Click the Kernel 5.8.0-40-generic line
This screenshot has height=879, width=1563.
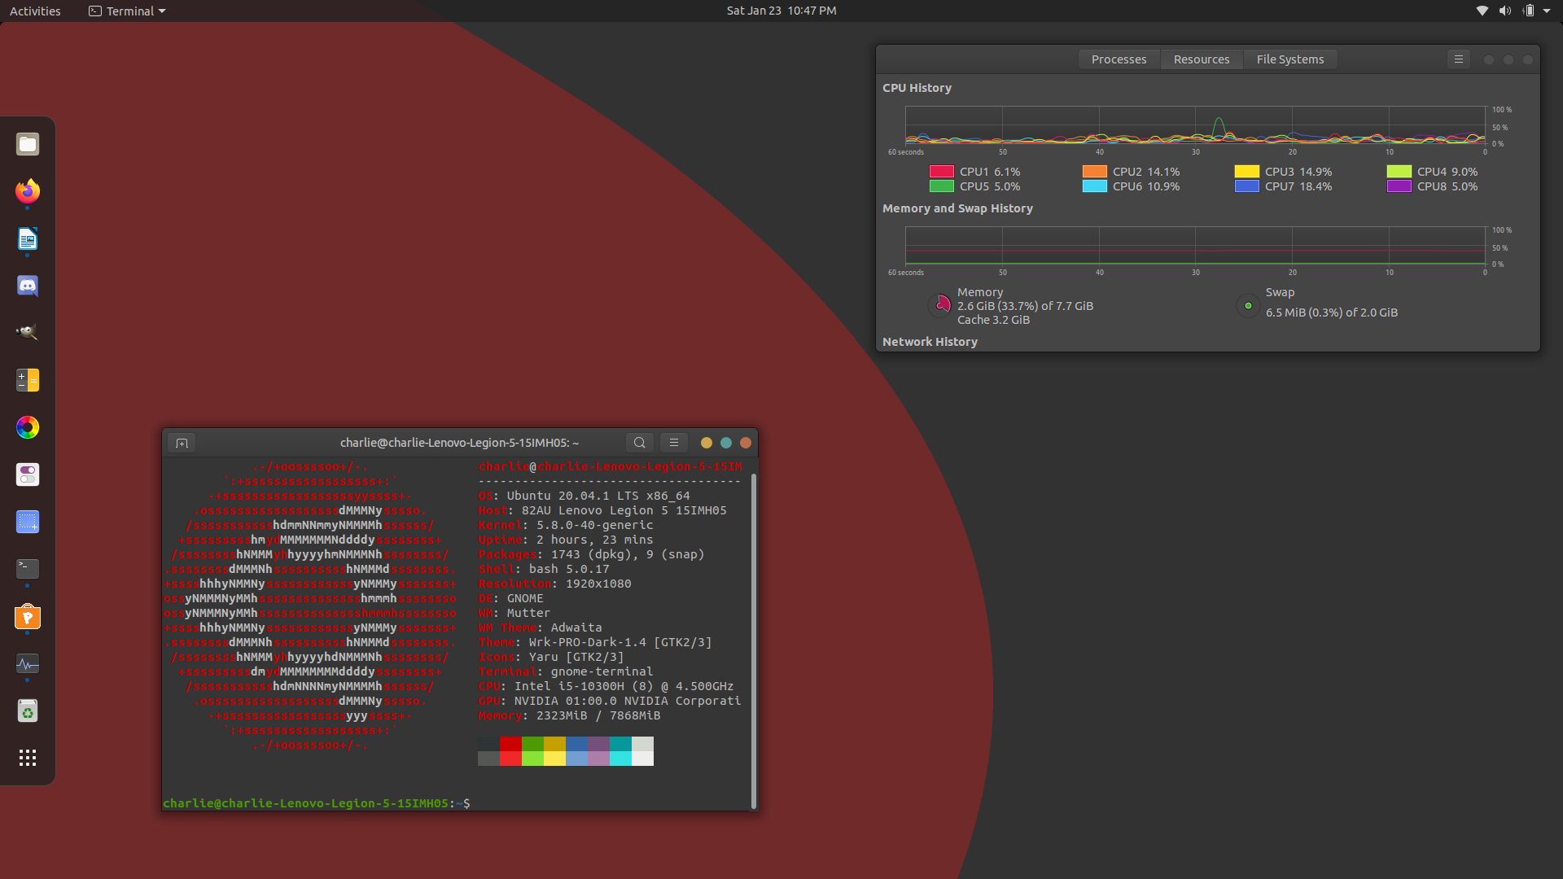566,525
